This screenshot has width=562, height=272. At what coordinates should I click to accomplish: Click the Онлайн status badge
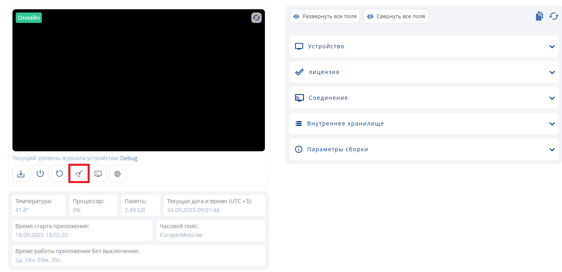(x=29, y=18)
